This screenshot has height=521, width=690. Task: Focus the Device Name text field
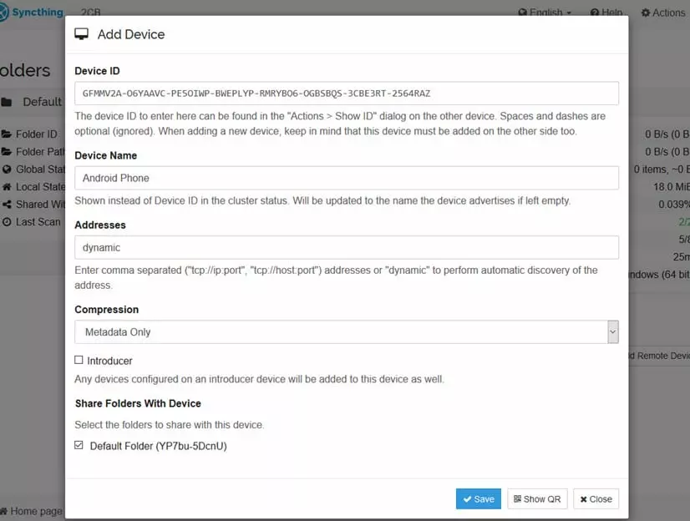[x=346, y=178]
